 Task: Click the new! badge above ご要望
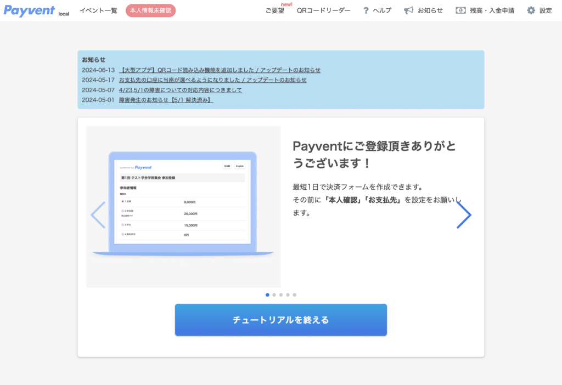click(x=286, y=4)
